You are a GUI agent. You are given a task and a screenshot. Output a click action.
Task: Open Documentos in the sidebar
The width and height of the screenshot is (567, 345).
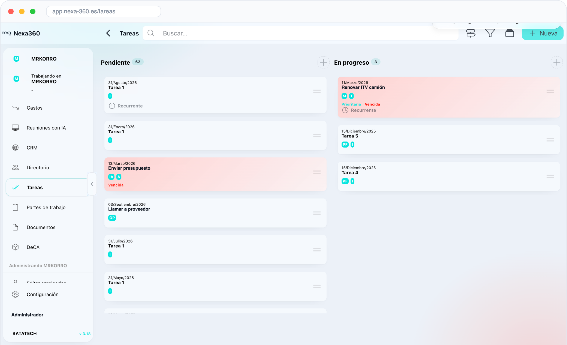tap(49, 227)
